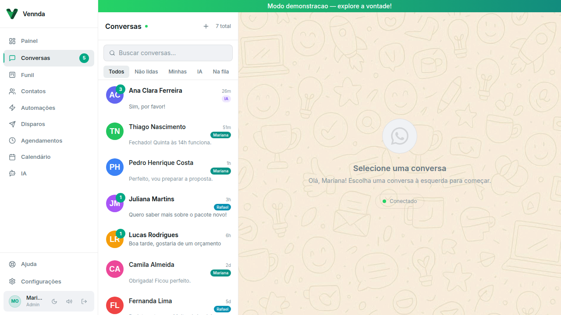561x315 pixels.
Task: Switch to the Não lidas filter tab
Action: coord(146,71)
